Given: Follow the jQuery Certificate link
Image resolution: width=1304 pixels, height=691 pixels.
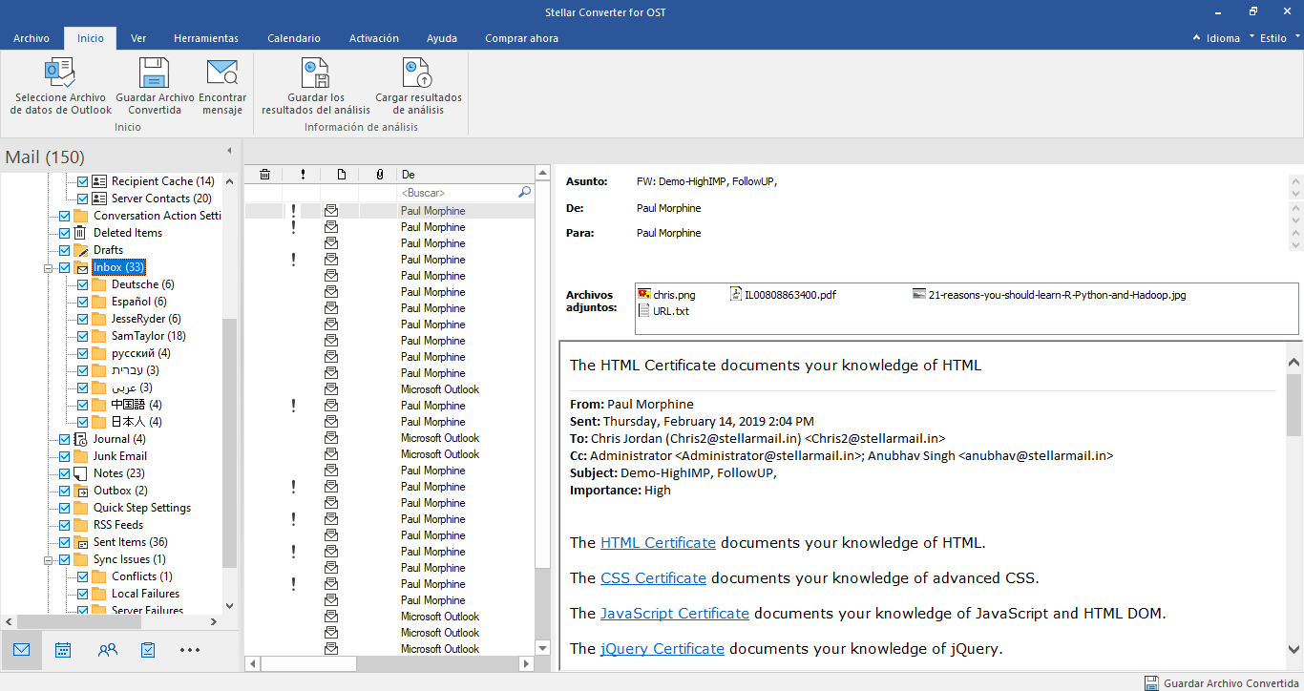Looking at the screenshot, I should point(663,648).
